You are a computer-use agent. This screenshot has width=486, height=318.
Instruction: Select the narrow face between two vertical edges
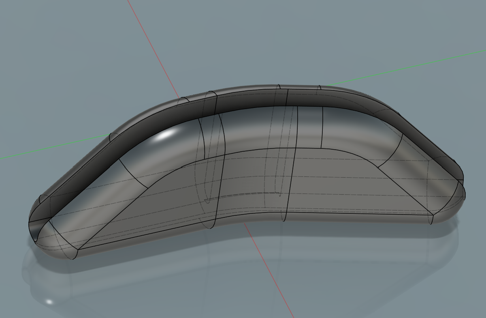pos(310,127)
